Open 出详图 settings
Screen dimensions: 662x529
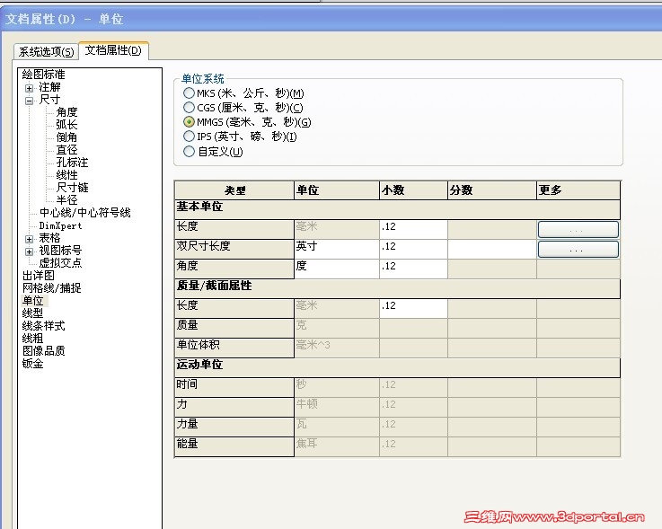pyautogui.click(x=39, y=276)
